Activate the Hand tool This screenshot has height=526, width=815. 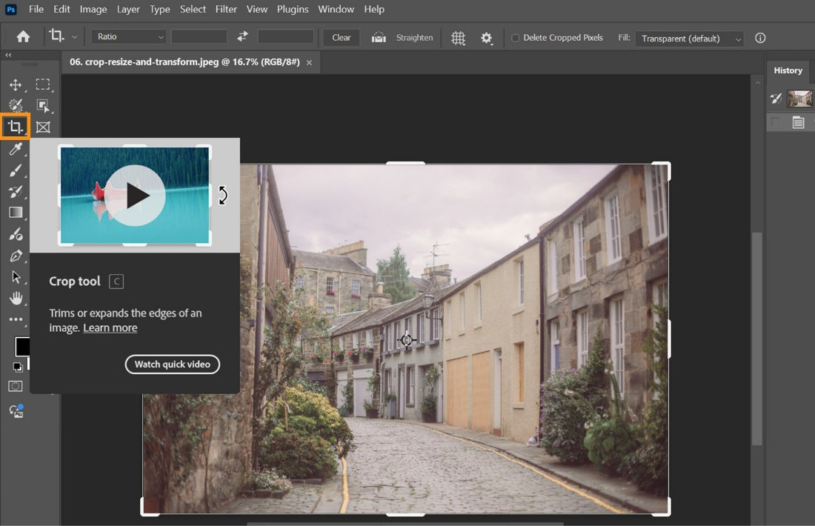coord(15,299)
